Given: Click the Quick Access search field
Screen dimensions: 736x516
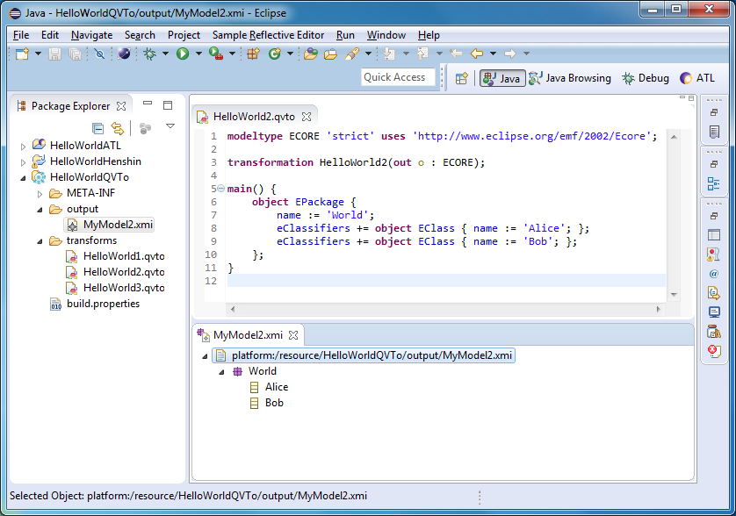Looking at the screenshot, I should click(x=398, y=77).
